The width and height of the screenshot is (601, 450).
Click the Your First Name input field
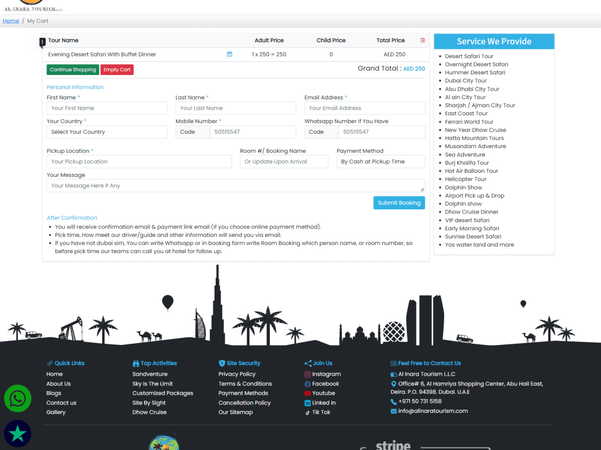(106, 108)
